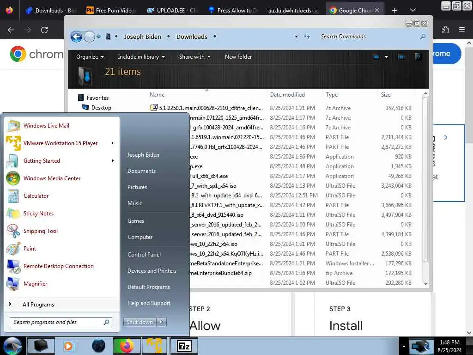This screenshot has width=473, height=355.
Task: Open change view options dropdown arrow
Action: [386, 57]
